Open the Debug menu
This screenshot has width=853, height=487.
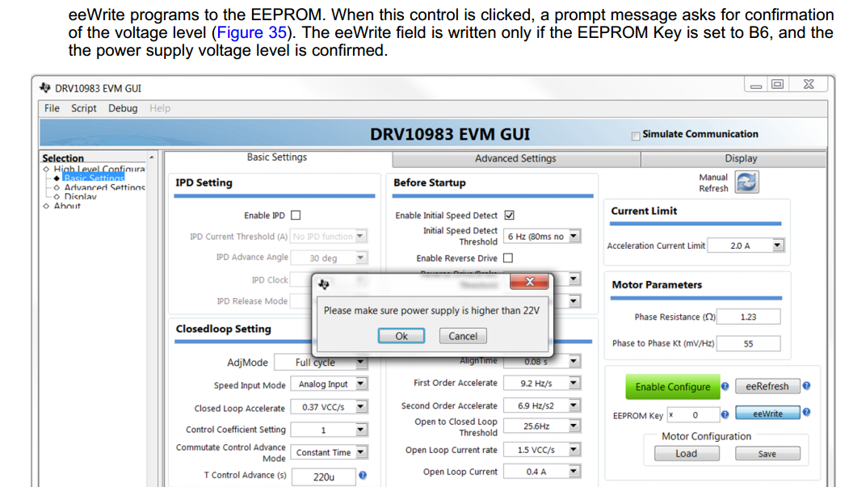[x=123, y=108]
